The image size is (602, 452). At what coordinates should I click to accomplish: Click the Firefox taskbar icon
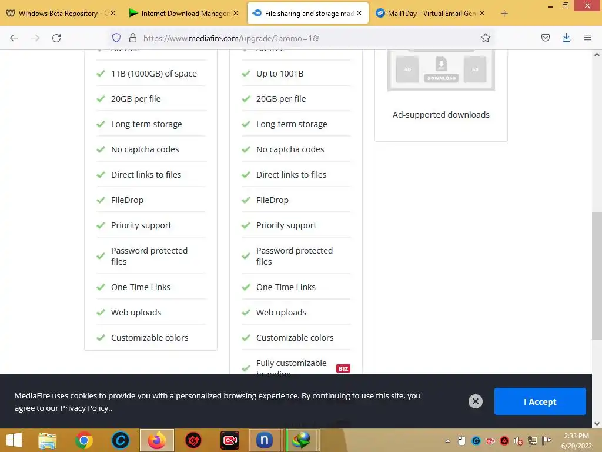pos(156,440)
